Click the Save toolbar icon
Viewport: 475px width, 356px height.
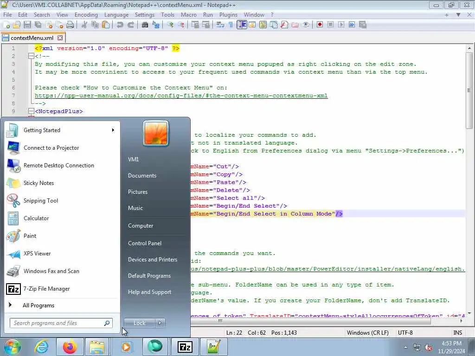click(x=27, y=25)
